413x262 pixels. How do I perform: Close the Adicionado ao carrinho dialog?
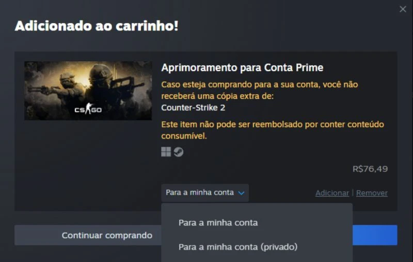click(403, 9)
